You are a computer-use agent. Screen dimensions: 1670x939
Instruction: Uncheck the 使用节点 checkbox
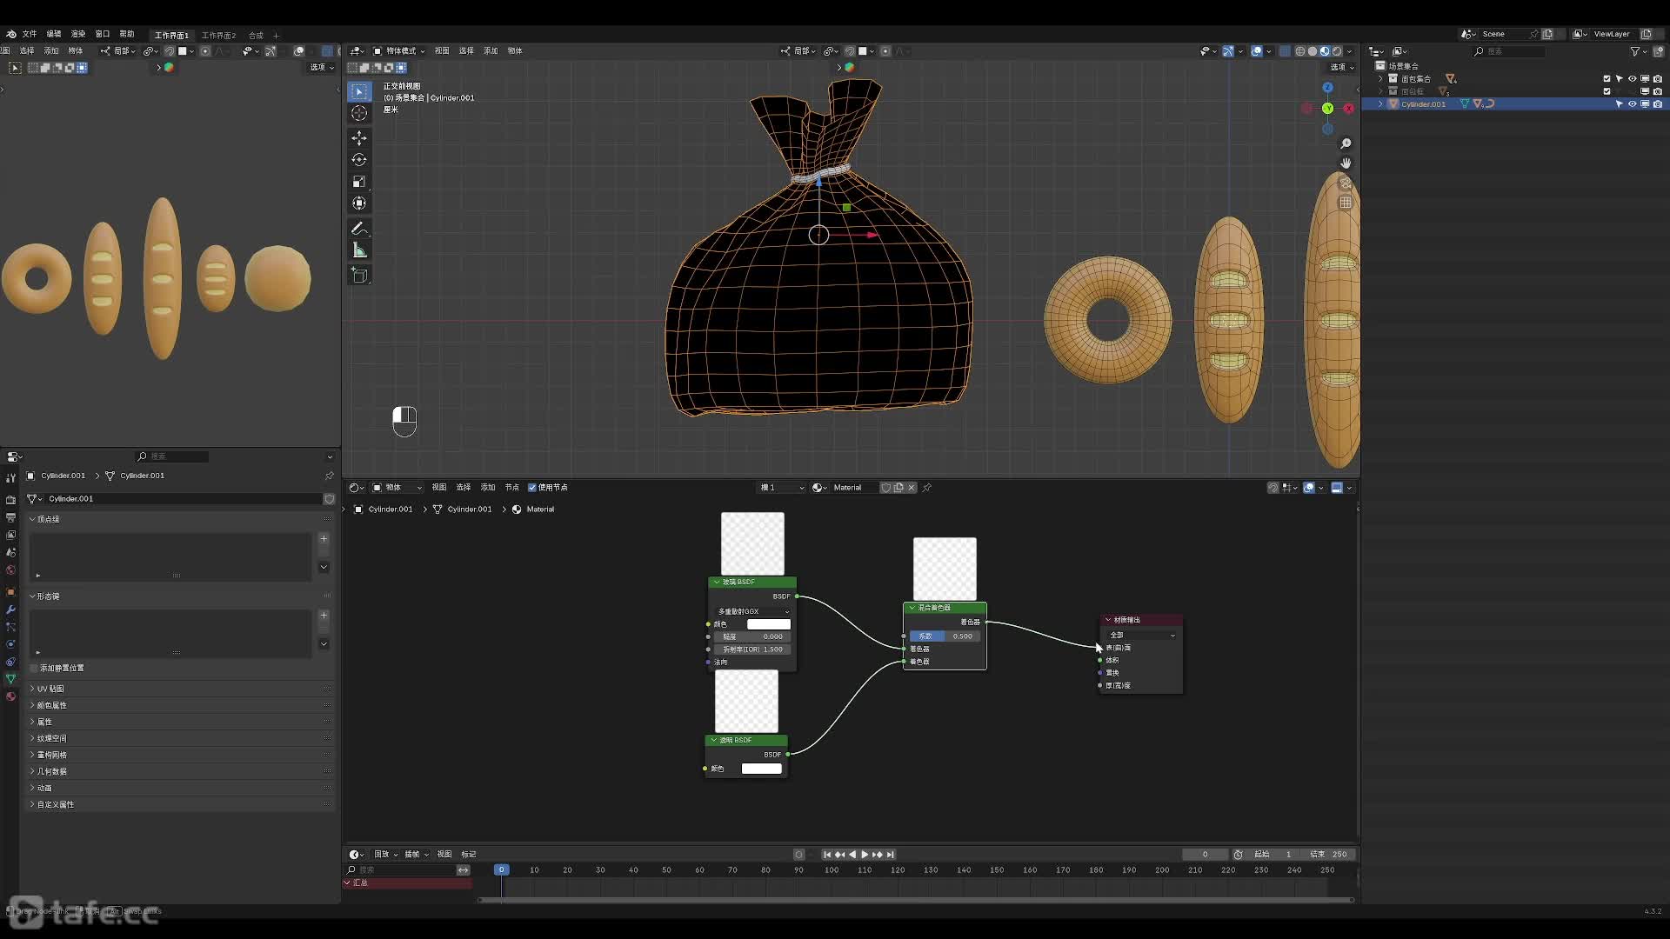[x=532, y=488]
